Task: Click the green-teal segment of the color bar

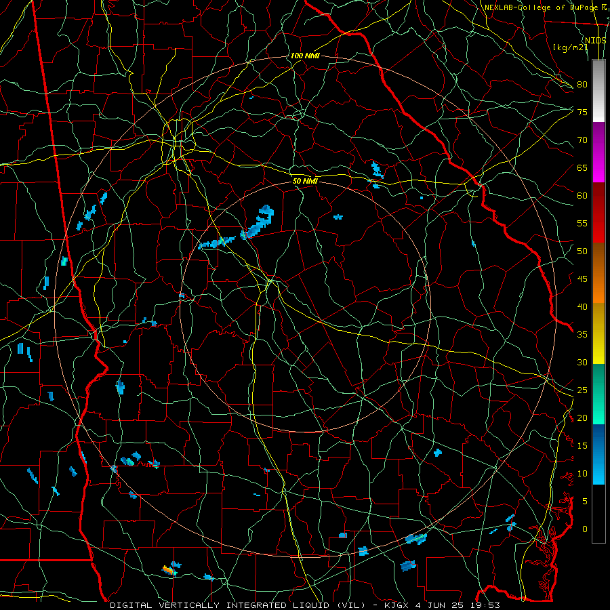Action: [x=598, y=394]
